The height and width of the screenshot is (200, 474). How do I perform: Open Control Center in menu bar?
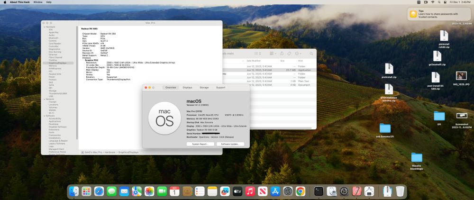(x=445, y=2)
